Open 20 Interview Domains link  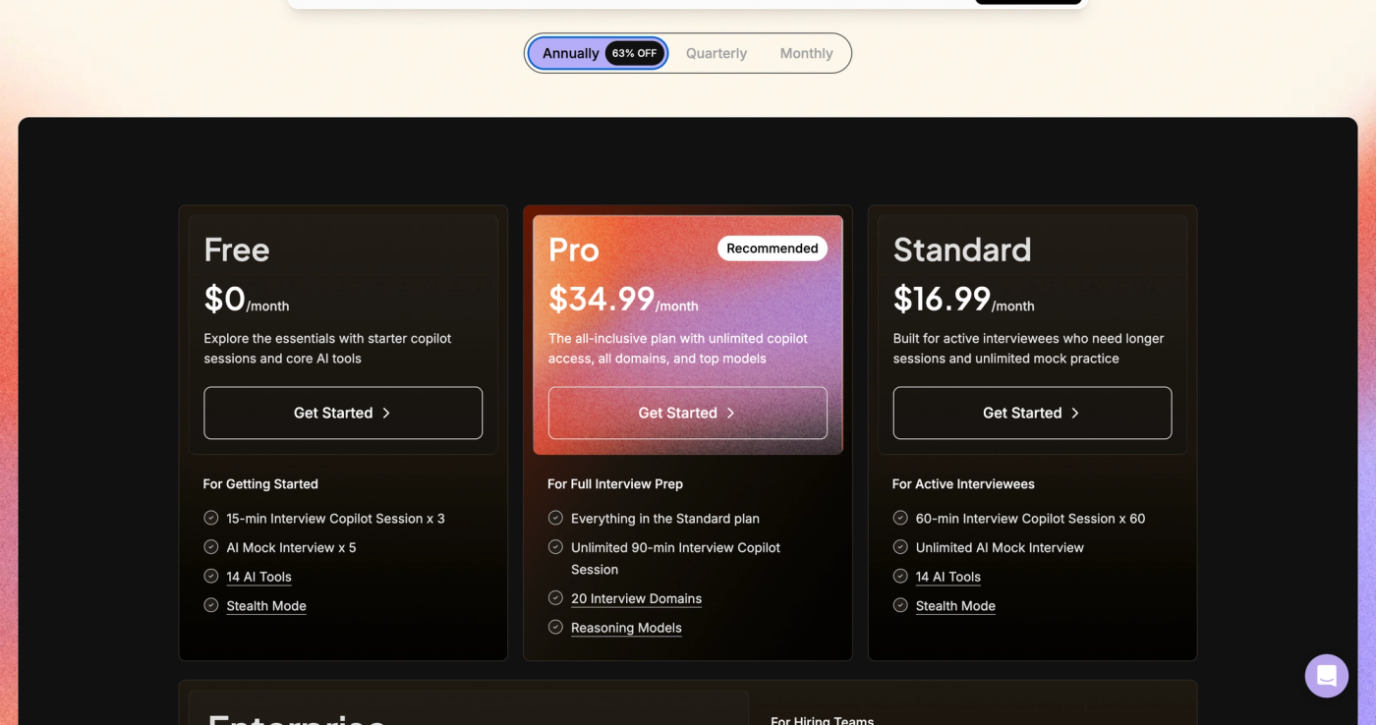pos(636,598)
